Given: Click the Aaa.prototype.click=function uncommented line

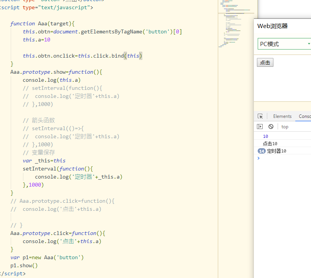Looking at the screenshot, I should [58, 233].
